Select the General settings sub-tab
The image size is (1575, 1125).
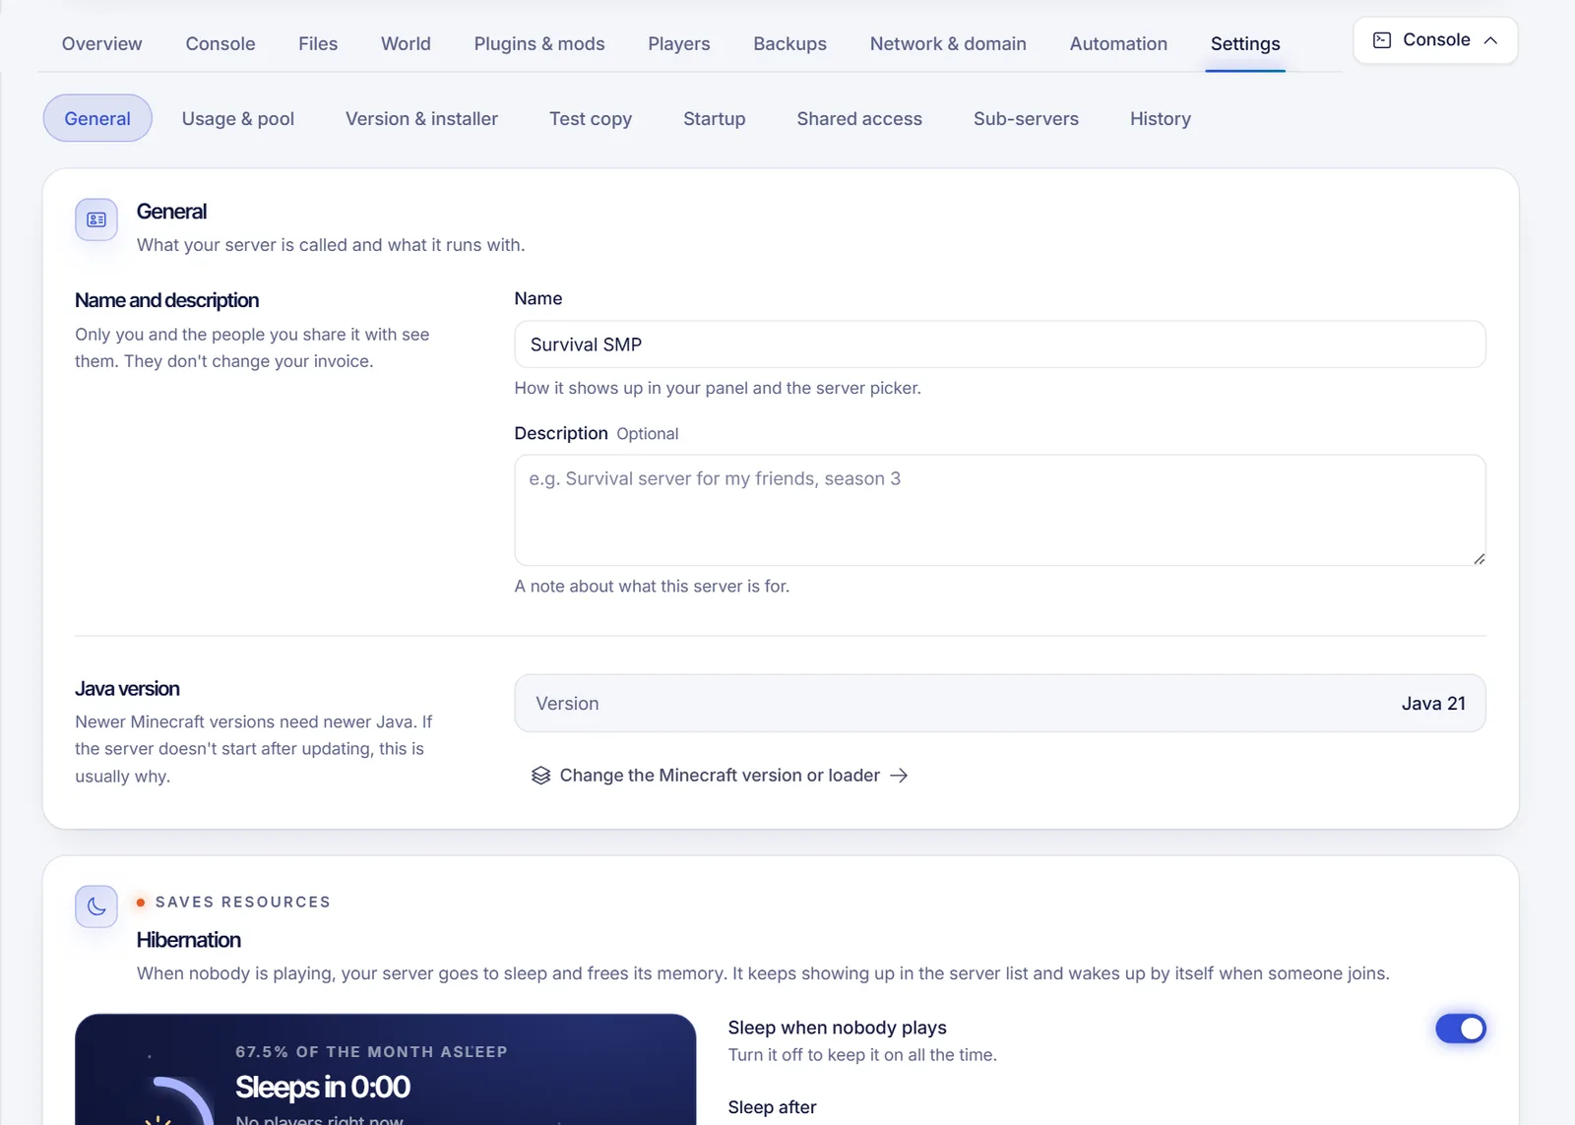(97, 119)
